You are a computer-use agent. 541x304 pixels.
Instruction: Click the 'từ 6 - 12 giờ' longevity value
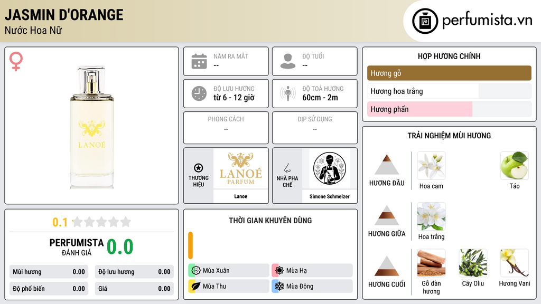coord(234,98)
